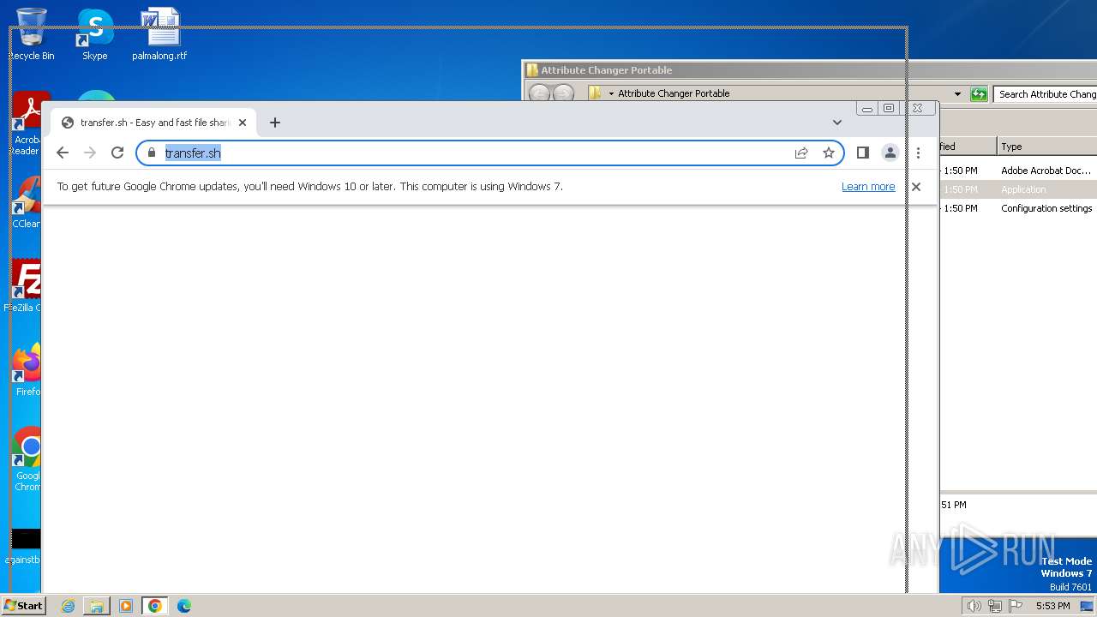Open Skype desktop shortcut
Image resolution: width=1097 pixels, height=617 pixels.
click(95, 34)
